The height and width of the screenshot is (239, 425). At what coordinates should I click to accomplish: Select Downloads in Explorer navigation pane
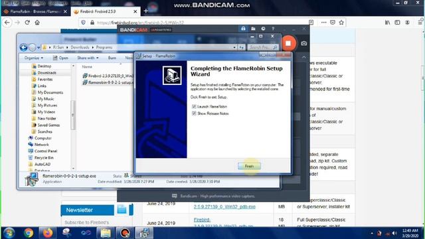click(46, 72)
